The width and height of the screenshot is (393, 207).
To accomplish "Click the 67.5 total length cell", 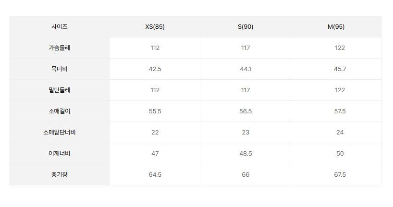I will [x=340, y=175].
